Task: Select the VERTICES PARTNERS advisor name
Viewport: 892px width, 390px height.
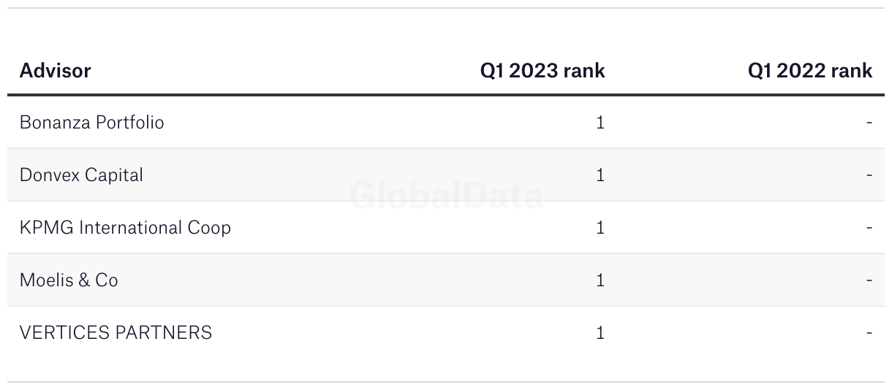Action: pos(116,332)
